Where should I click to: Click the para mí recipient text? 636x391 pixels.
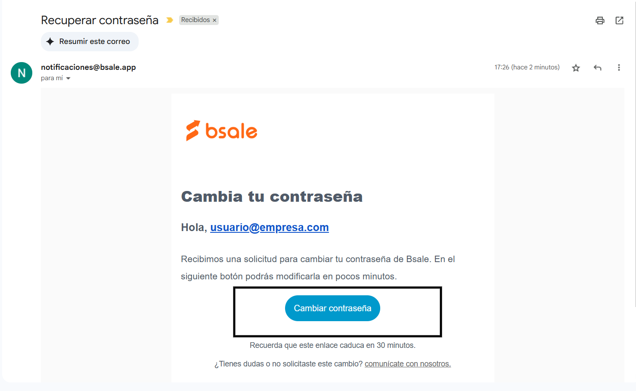coord(52,78)
